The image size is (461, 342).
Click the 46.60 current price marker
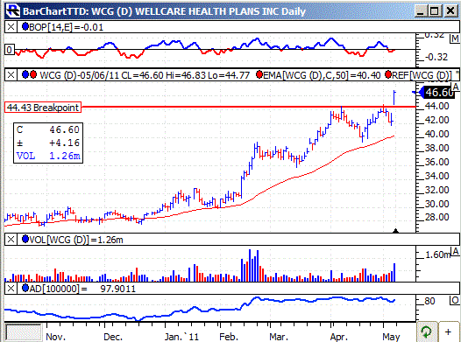coord(436,93)
